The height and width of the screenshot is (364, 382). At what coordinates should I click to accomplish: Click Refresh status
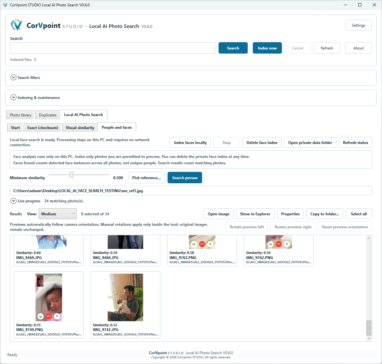[x=355, y=142]
